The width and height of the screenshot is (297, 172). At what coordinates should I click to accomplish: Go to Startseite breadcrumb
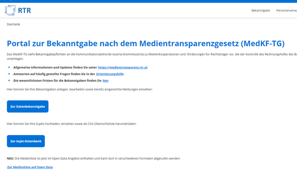pyautogui.click(x=13, y=24)
